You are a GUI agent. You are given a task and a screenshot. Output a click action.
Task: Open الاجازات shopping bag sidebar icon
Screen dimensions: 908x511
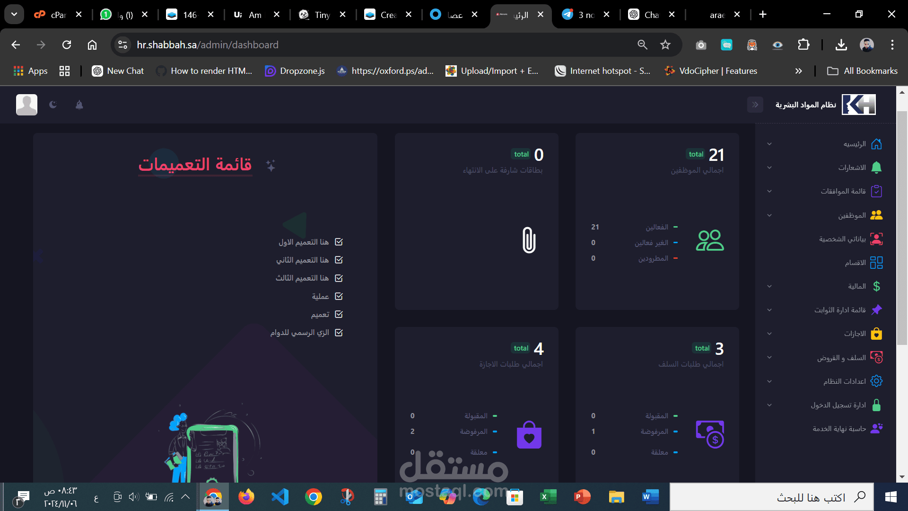point(876,334)
